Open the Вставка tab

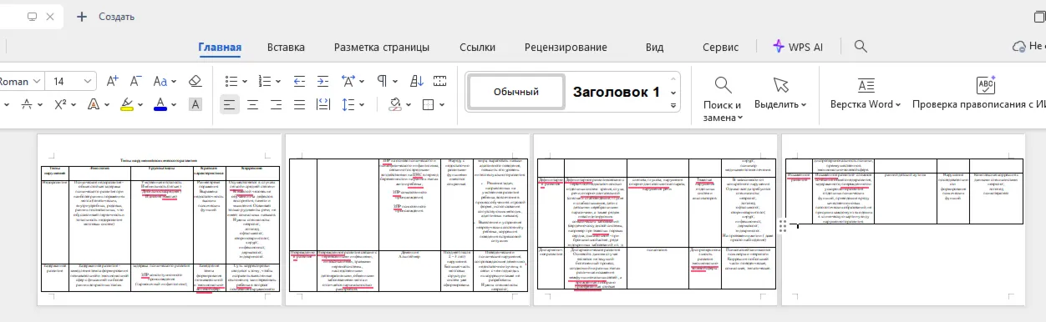pos(286,47)
